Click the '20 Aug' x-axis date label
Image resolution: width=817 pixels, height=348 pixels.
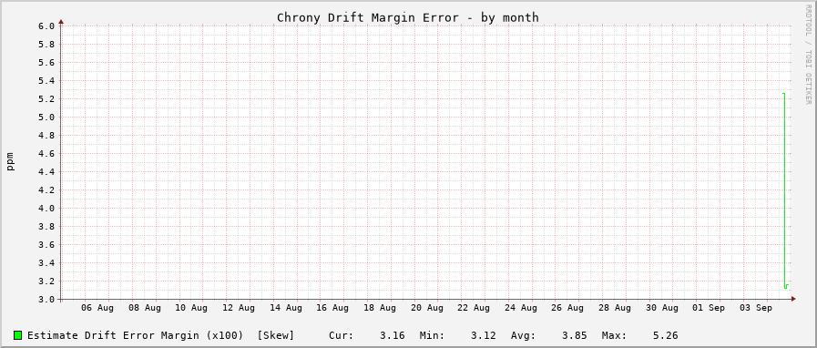tap(427, 309)
